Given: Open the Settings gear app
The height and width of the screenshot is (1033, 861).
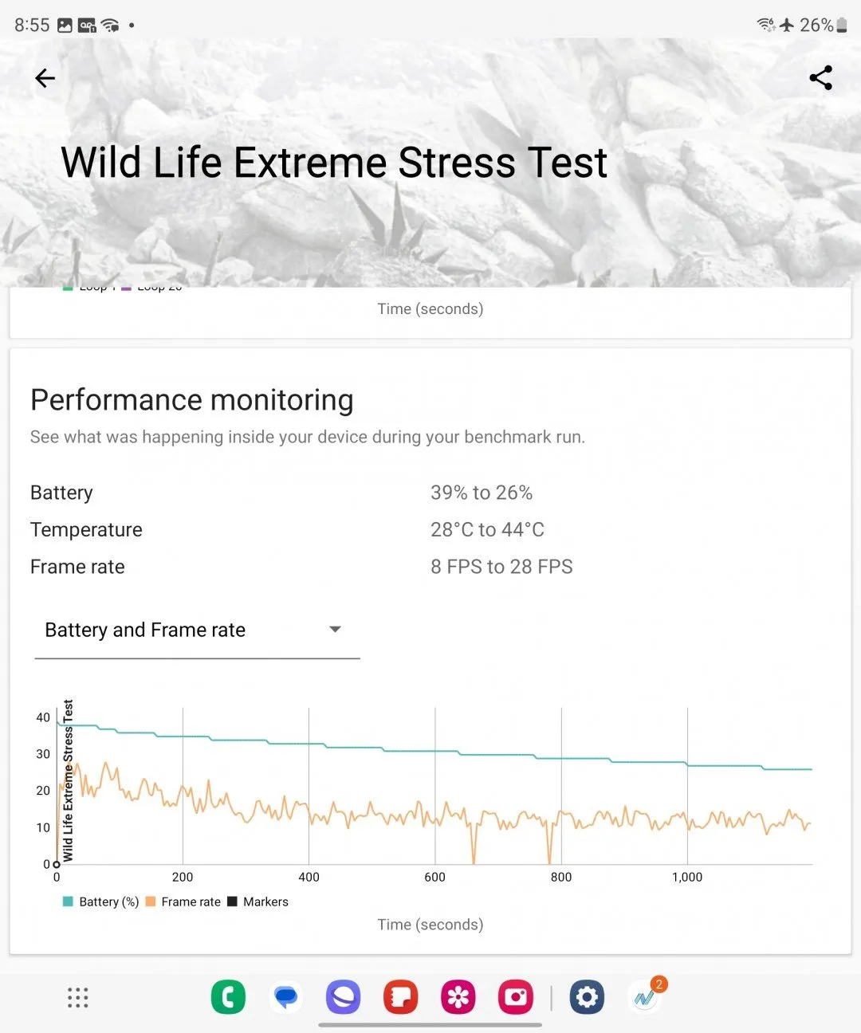Looking at the screenshot, I should 587,997.
